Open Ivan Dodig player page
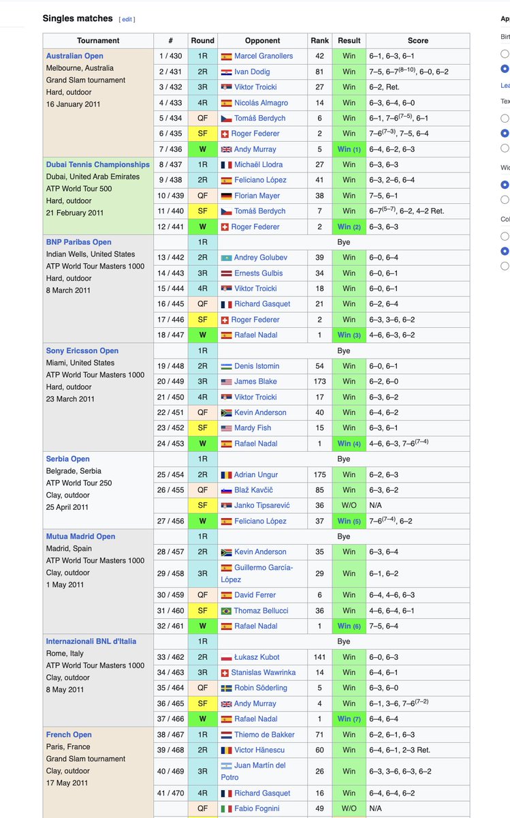The width and height of the screenshot is (510, 818). (x=253, y=72)
